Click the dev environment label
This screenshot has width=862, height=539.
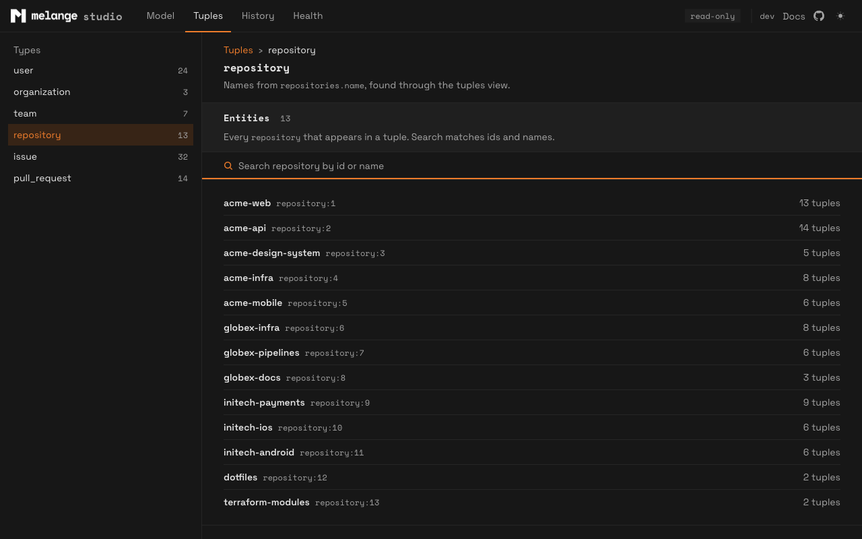pos(767,16)
